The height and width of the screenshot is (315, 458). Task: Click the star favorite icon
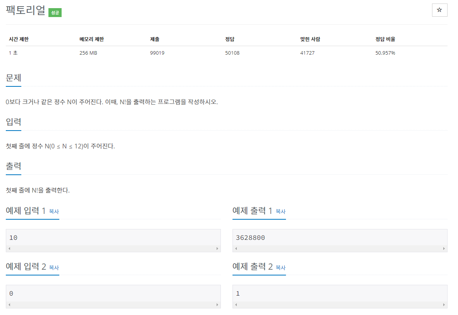tap(439, 10)
